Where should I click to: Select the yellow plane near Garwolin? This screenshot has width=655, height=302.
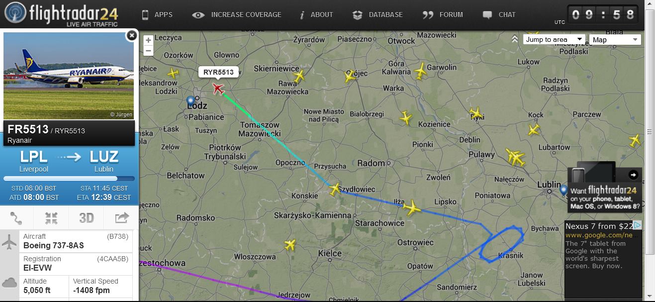point(421,70)
